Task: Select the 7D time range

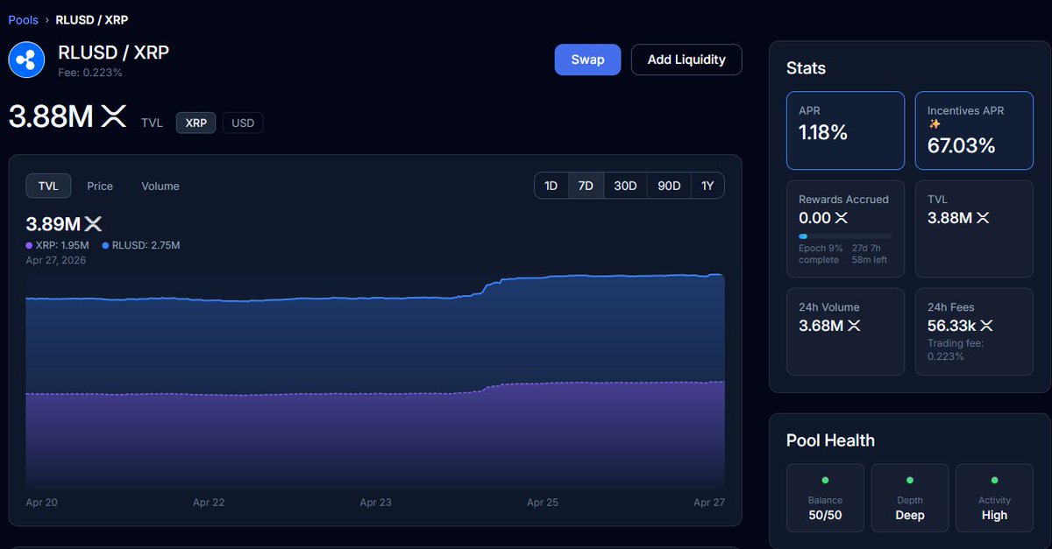Action: 586,186
